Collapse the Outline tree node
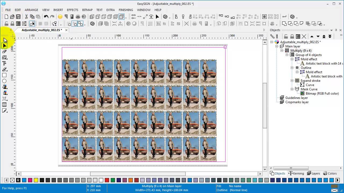This screenshot has height=193, width=344. pyautogui.click(x=292, y=68)
